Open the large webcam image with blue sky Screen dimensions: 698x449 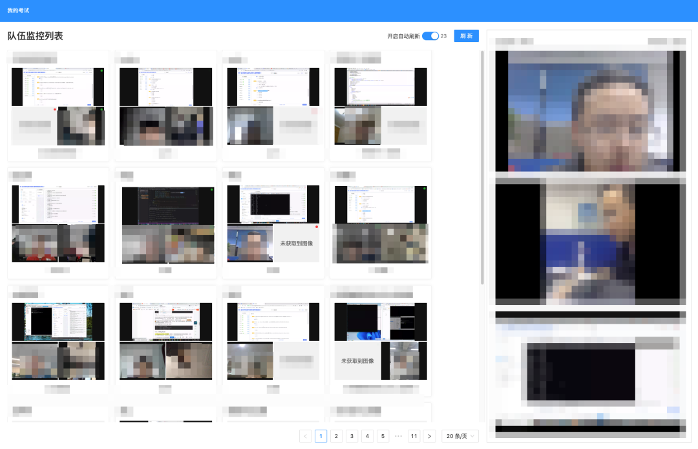pyautogui.click(x=590, y=111)
